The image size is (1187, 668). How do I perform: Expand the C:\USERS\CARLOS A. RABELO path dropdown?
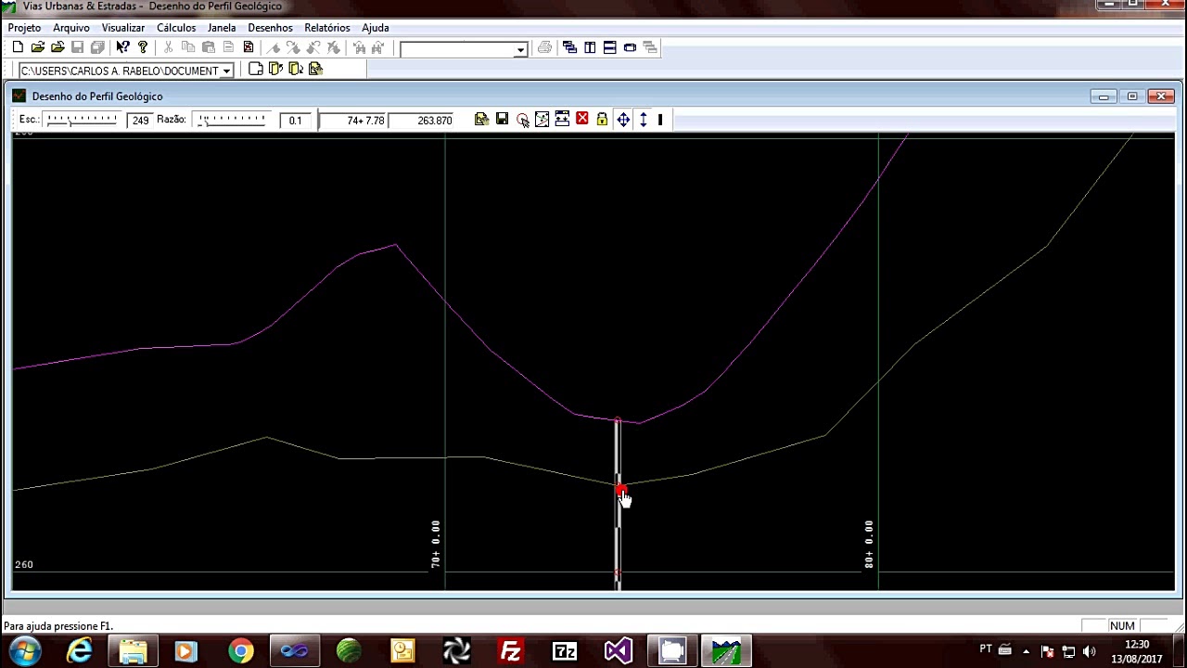coord(226,71)
